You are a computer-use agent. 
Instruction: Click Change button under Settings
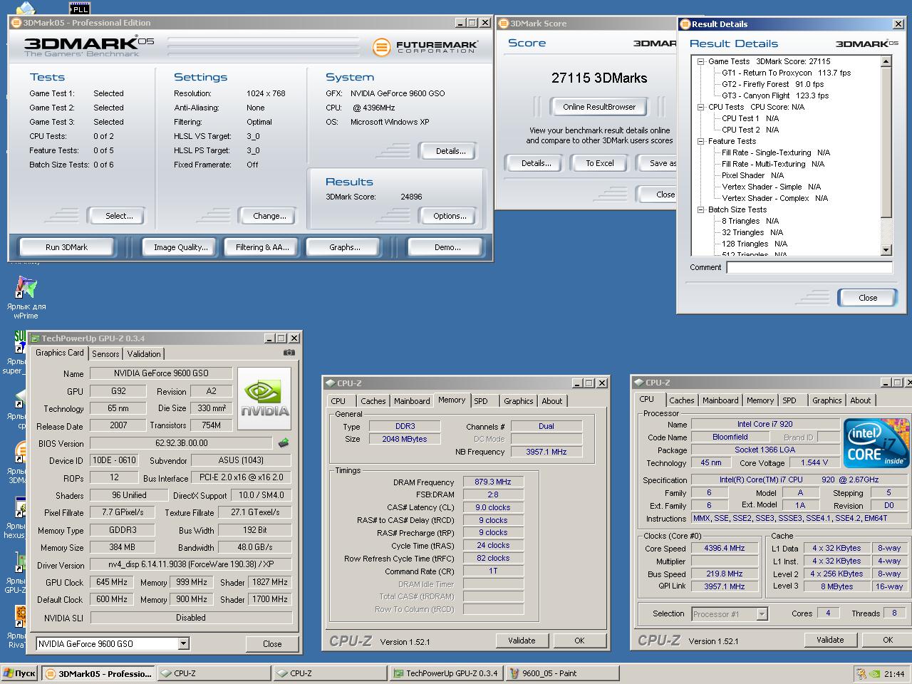(269, 216)
